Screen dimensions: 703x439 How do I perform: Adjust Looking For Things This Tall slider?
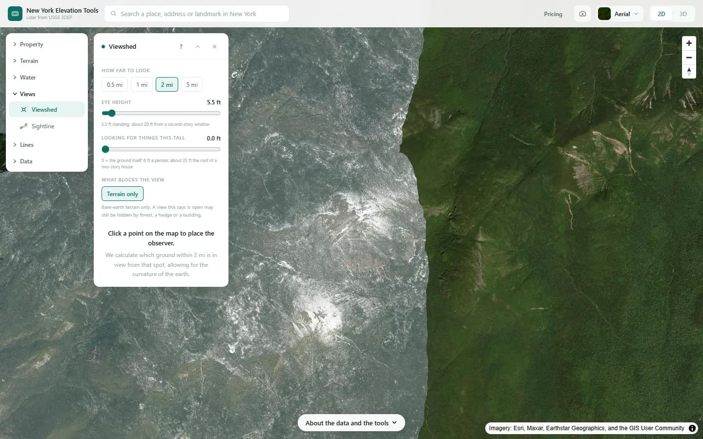(x=161, y=149)
